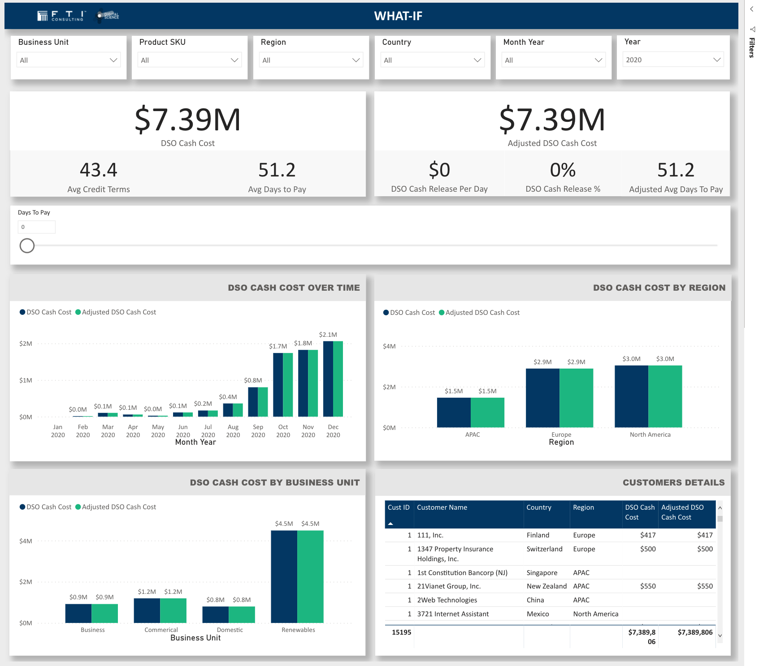The height and width of the screenshot is (666, 759).
Task: Open the Year dropdown showing 2020
Action: coord(673,60)
